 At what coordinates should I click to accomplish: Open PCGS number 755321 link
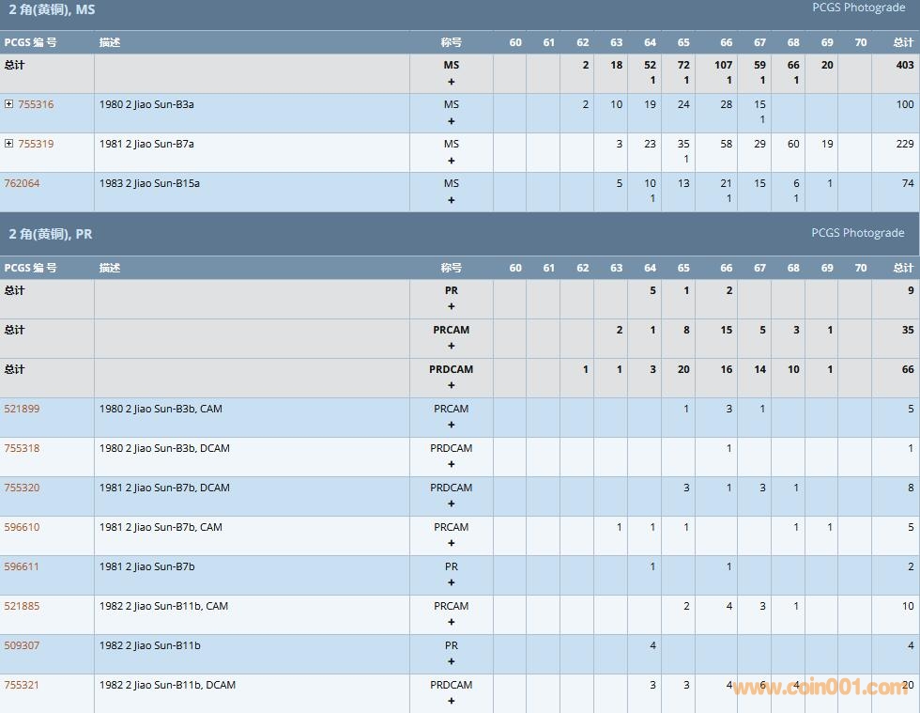click(23, 685)
